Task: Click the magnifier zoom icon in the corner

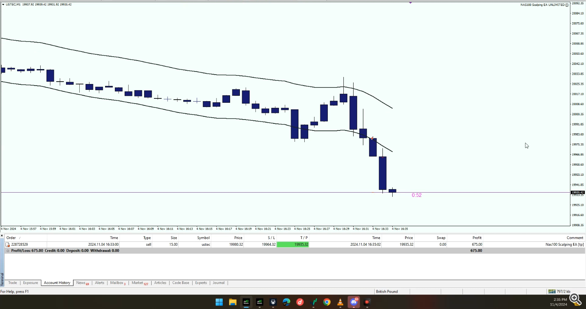Action: pos(575,299)
